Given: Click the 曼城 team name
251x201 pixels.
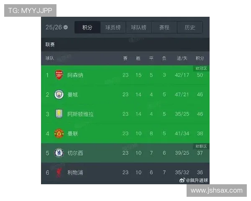Looking at the screenshot, I should pyautogui.click(x=72, y=95).
